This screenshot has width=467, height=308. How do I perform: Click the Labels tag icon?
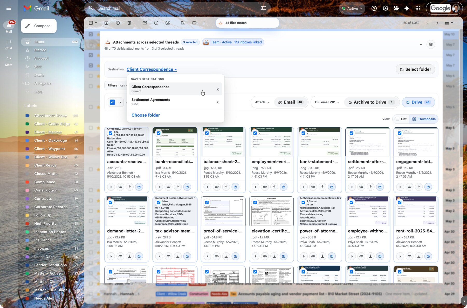(195, 23)
